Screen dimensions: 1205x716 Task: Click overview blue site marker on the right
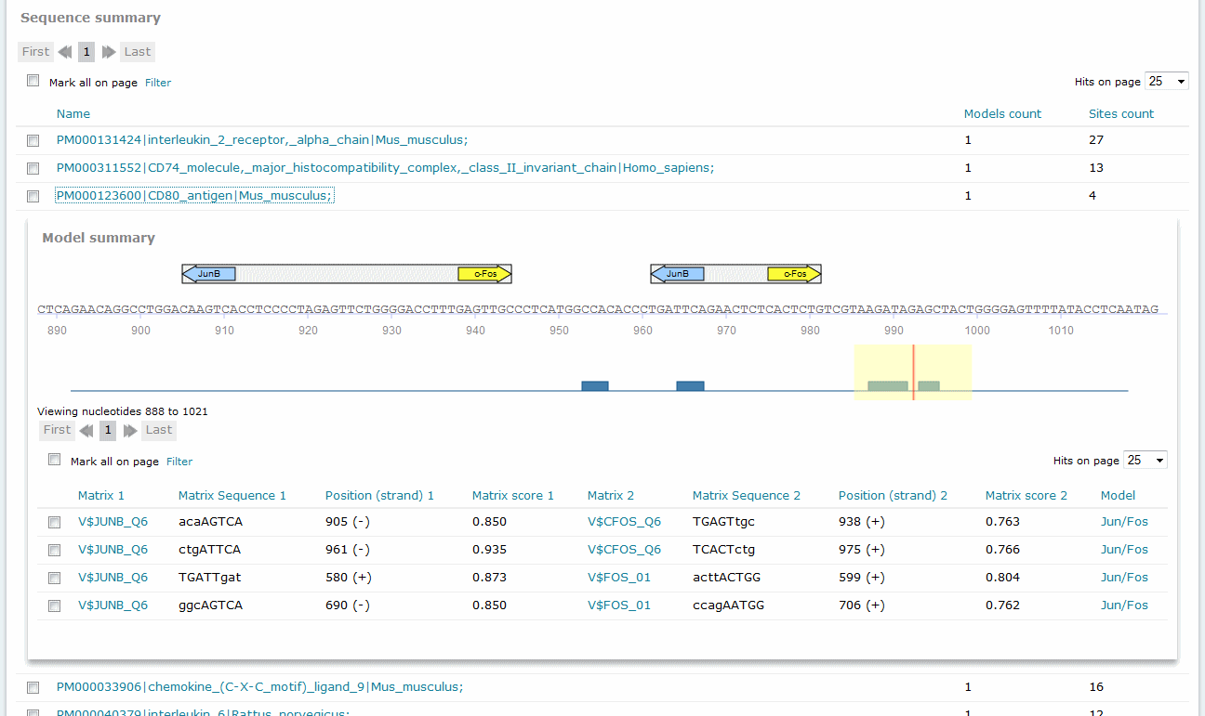click(690, 385)
